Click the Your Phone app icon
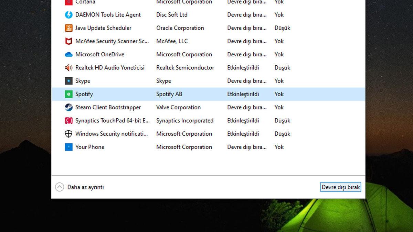This screenshot has width=413, height=232. pyautogui.click(x=68, y=147)
